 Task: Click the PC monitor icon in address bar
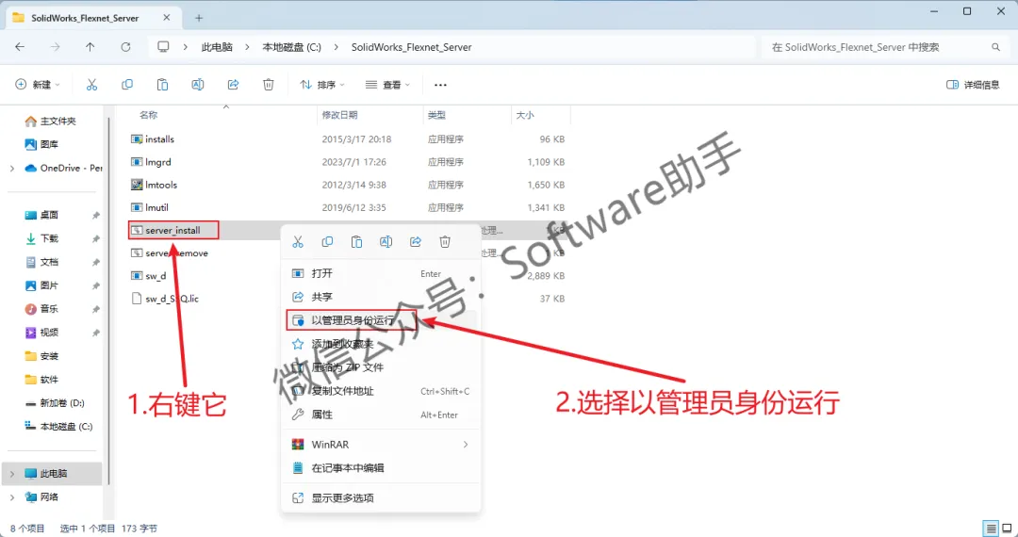click(x=163, y=47)
